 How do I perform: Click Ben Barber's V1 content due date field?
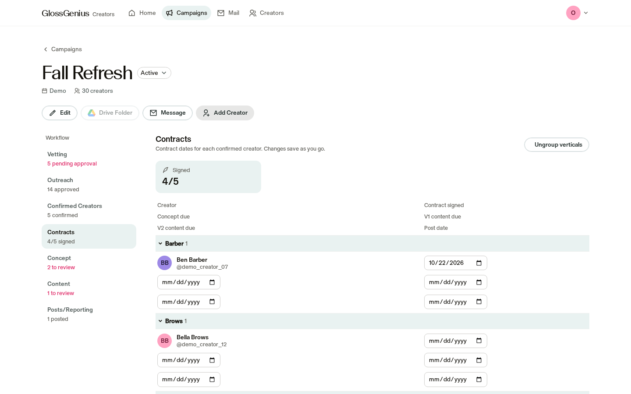click(456, 282)
